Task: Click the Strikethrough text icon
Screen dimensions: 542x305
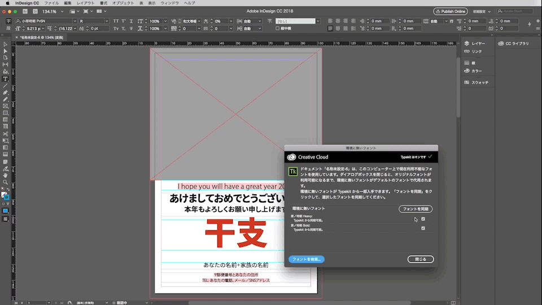Action: [x=131, y=29]
